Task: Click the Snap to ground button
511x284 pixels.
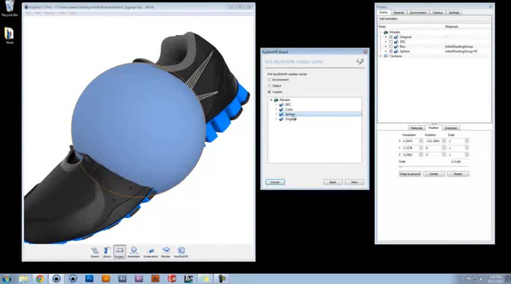Action: pyautogui.click(x=410, y=174)
